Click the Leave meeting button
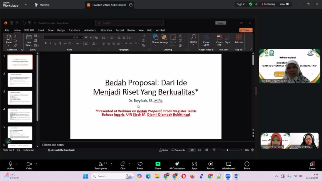 (312, 165)
